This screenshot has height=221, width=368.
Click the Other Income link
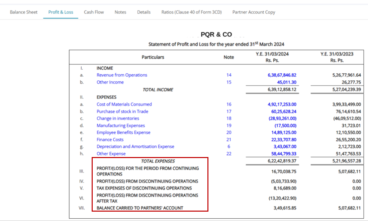tap(110, 82)
